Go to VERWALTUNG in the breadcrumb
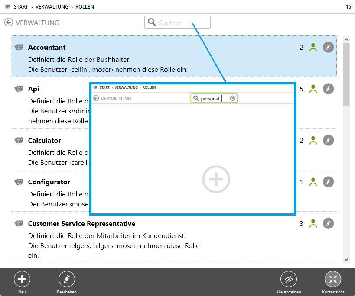The height and width of the screenshot is (296, 355). click(52, 7)
